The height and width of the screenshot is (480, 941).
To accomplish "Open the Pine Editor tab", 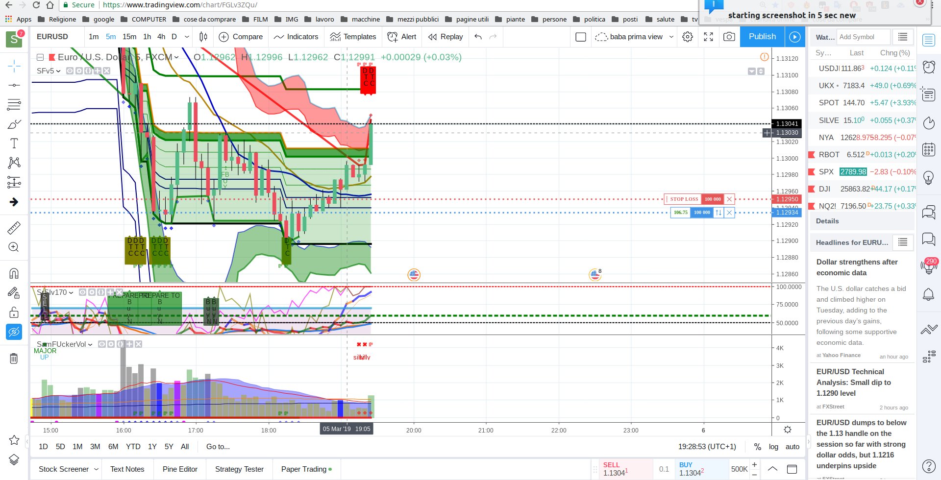I will click(180, 469).
